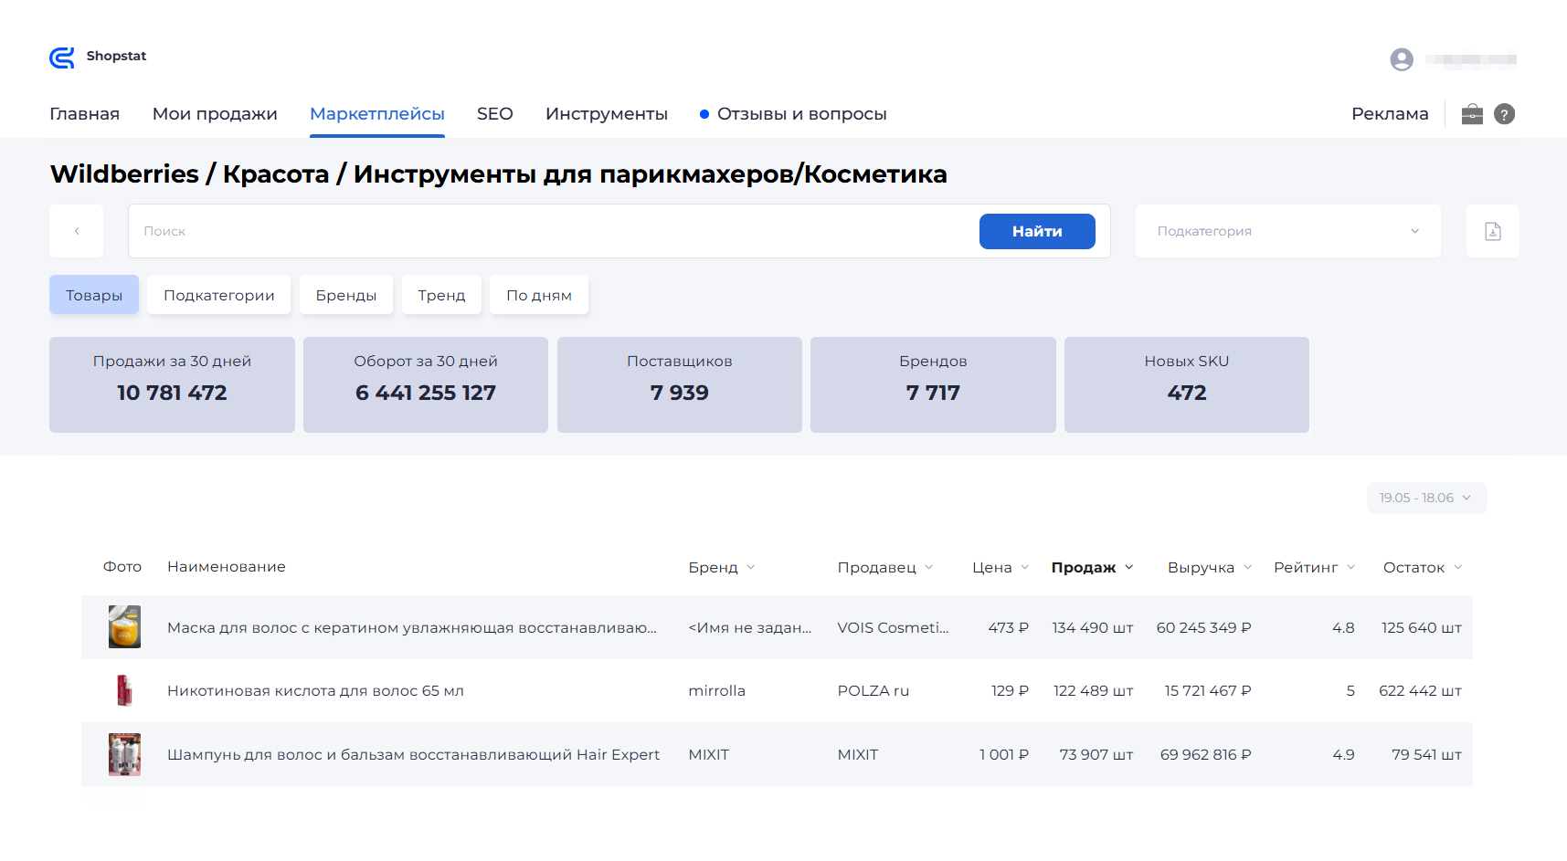Sort by Продавец column header
Viewport: 1567px width, 861px height.
pyautogui.click(x=885, y=567)
